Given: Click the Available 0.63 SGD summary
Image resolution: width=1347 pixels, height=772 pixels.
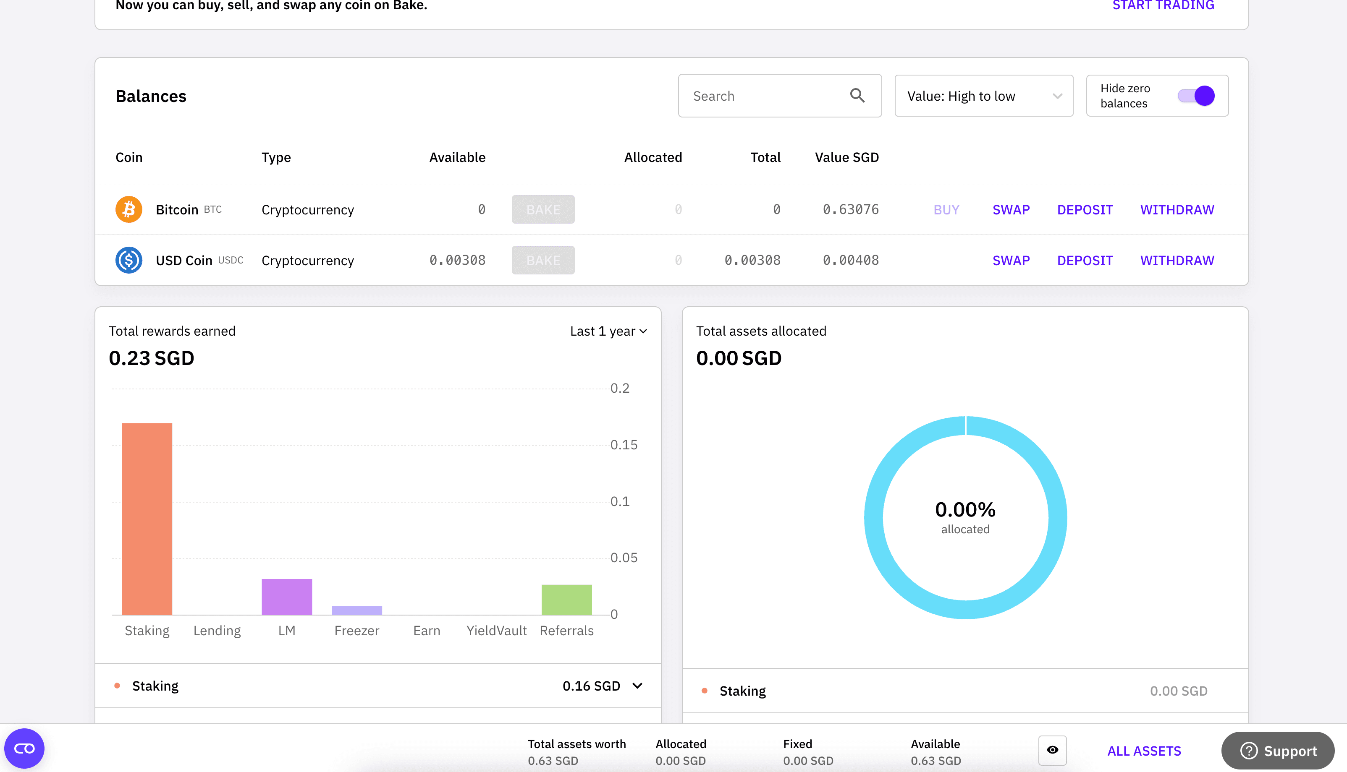Looking at the screenshot, I should [936, 752].
